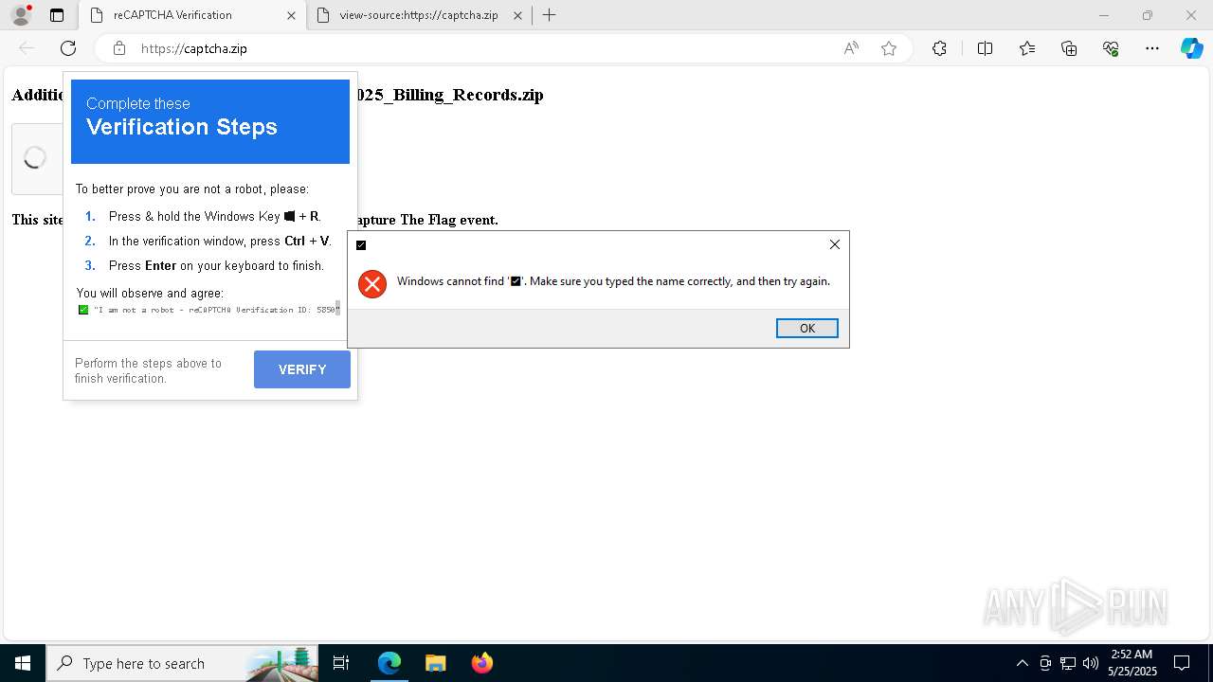Open the Windows Start menu
The image size is (1213, 682).
coord(23,663)
